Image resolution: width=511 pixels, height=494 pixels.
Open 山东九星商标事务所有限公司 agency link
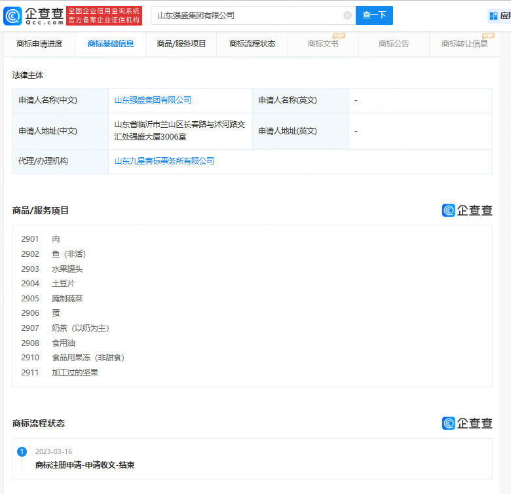coord(164,161)
